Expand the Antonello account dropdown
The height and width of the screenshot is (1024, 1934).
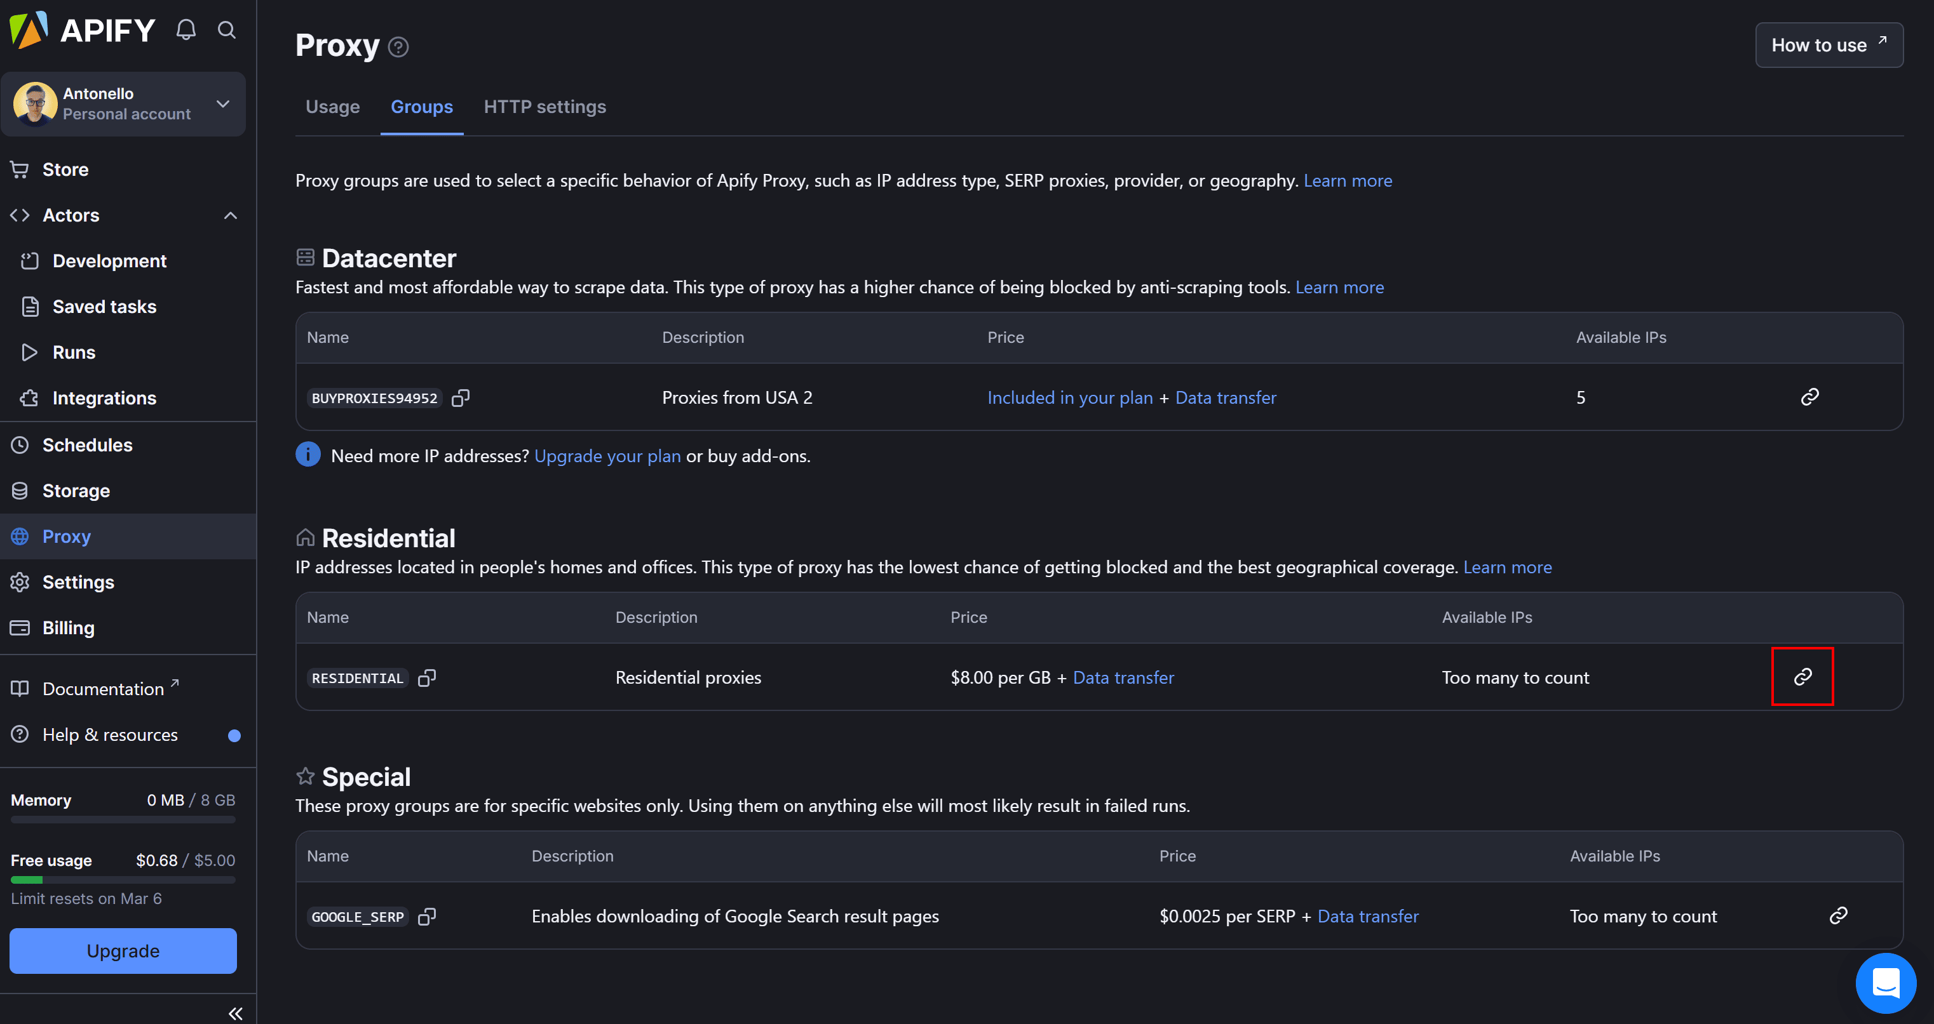click(x=223, y=103)
